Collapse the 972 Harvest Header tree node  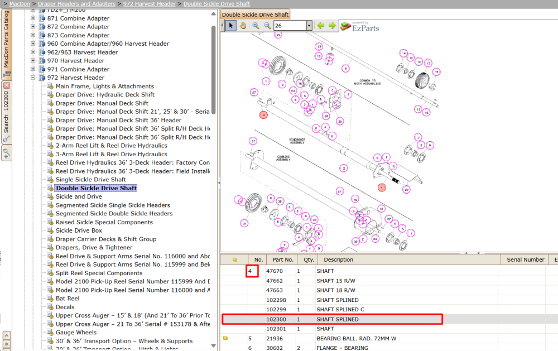(x=33, y=78)
